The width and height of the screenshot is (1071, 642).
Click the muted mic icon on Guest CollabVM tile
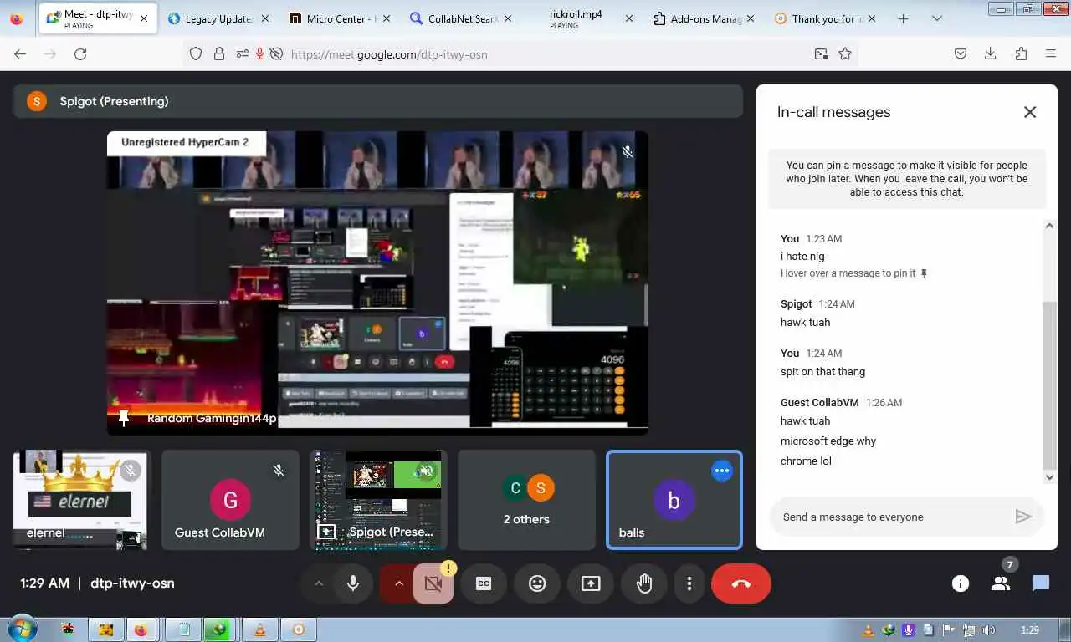click(279, 471)
